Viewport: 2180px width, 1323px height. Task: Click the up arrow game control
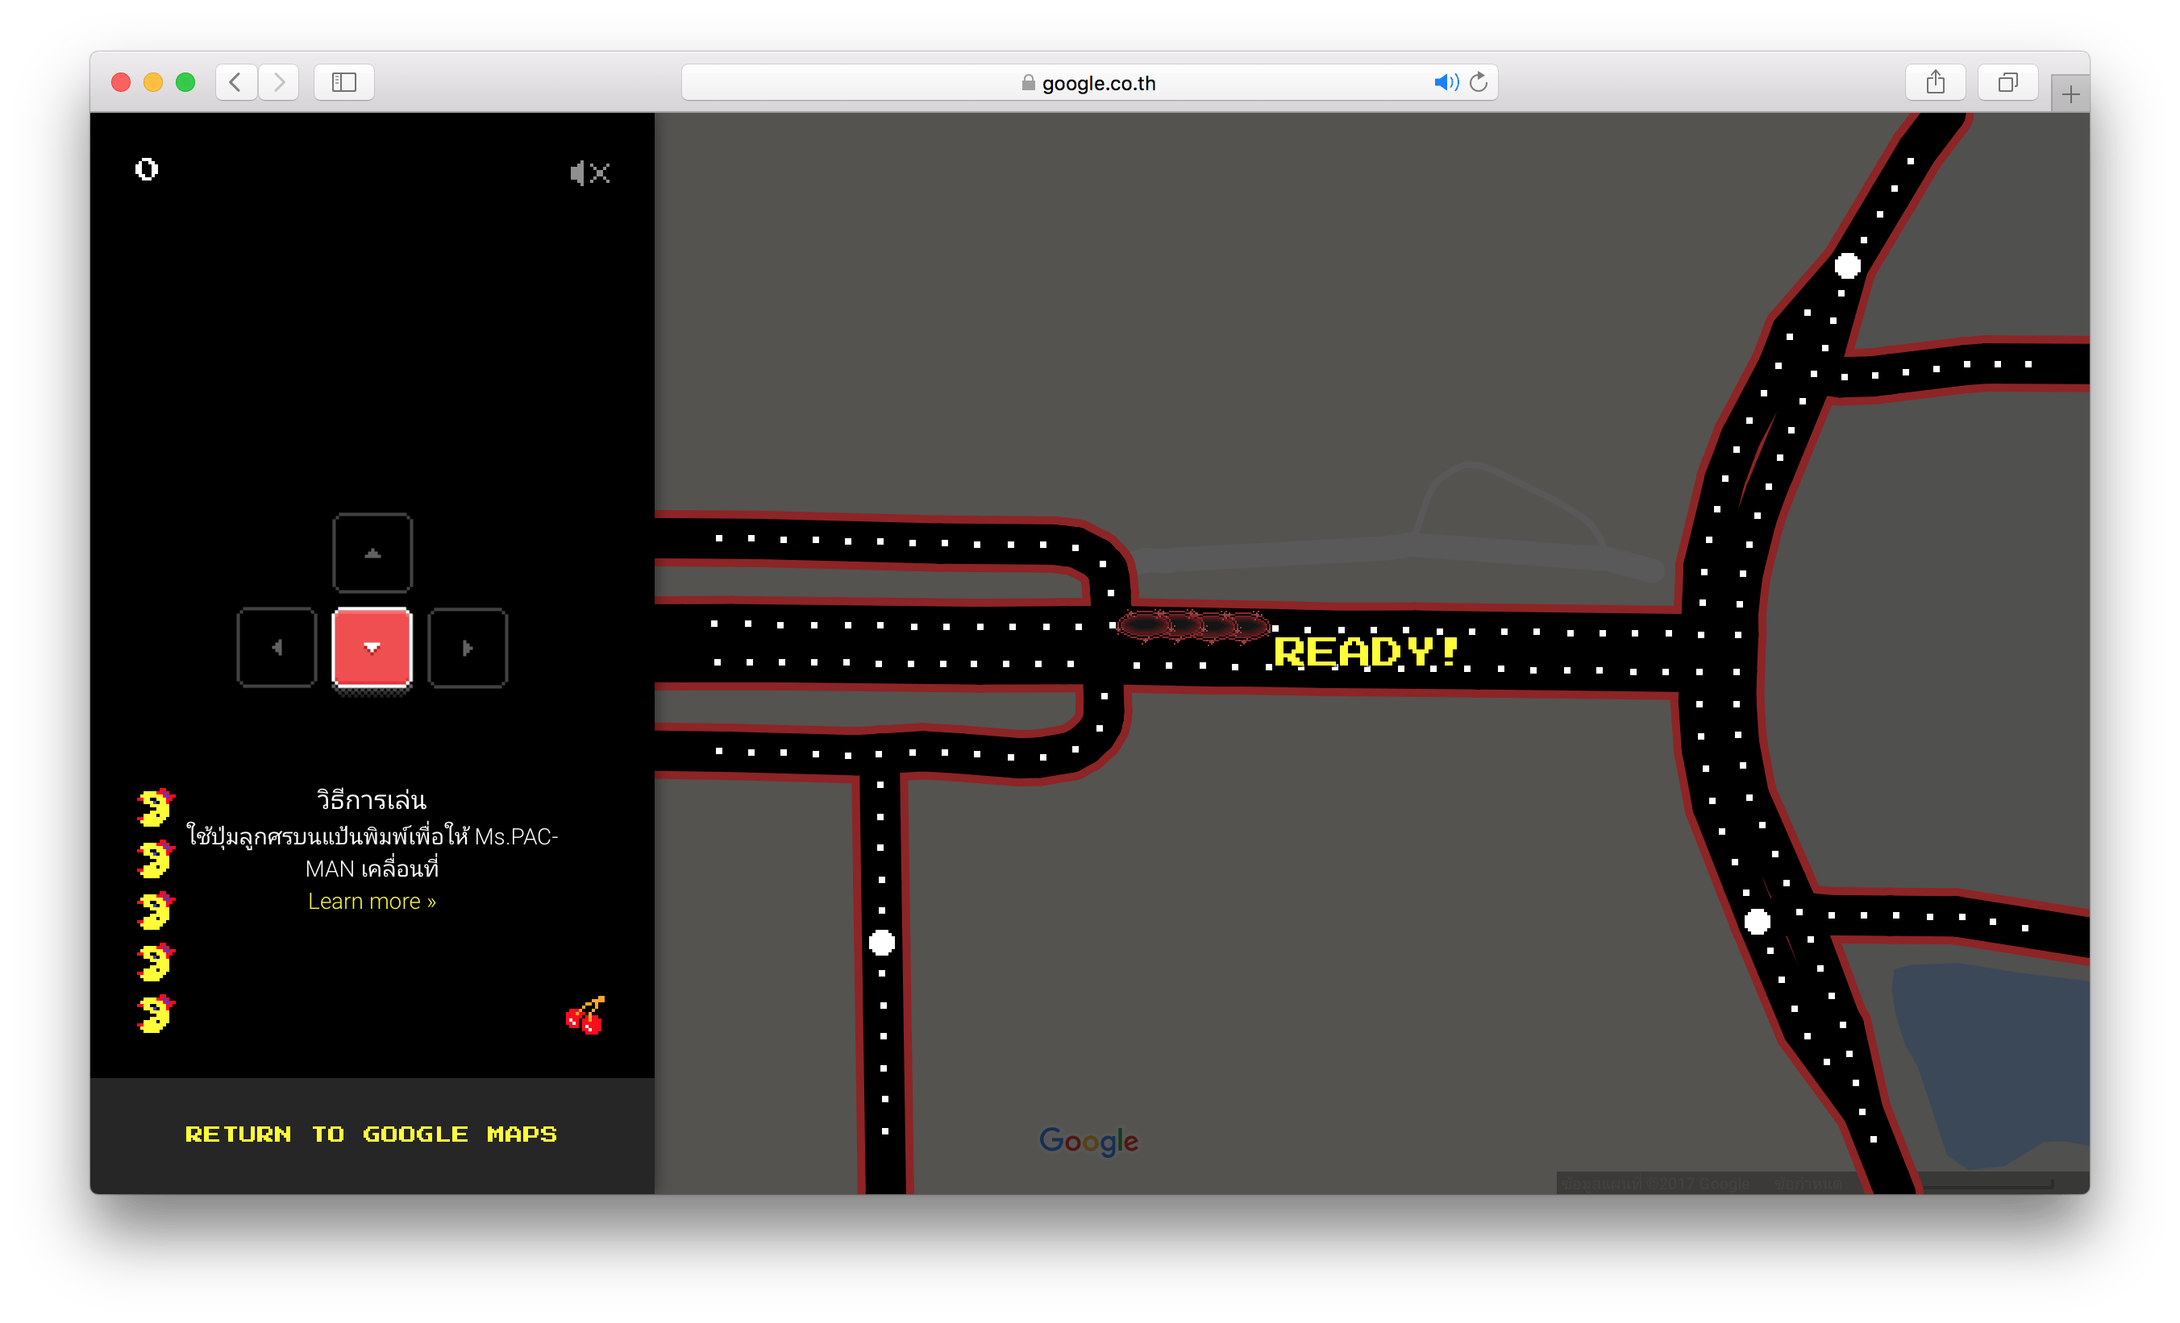point(372,553)
